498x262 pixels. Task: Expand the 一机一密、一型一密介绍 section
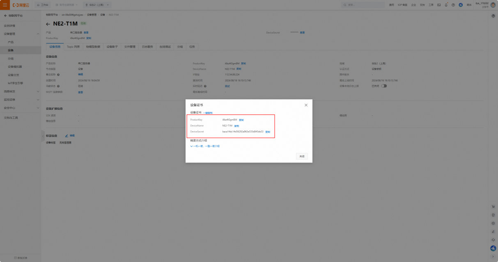coord(205,146)
